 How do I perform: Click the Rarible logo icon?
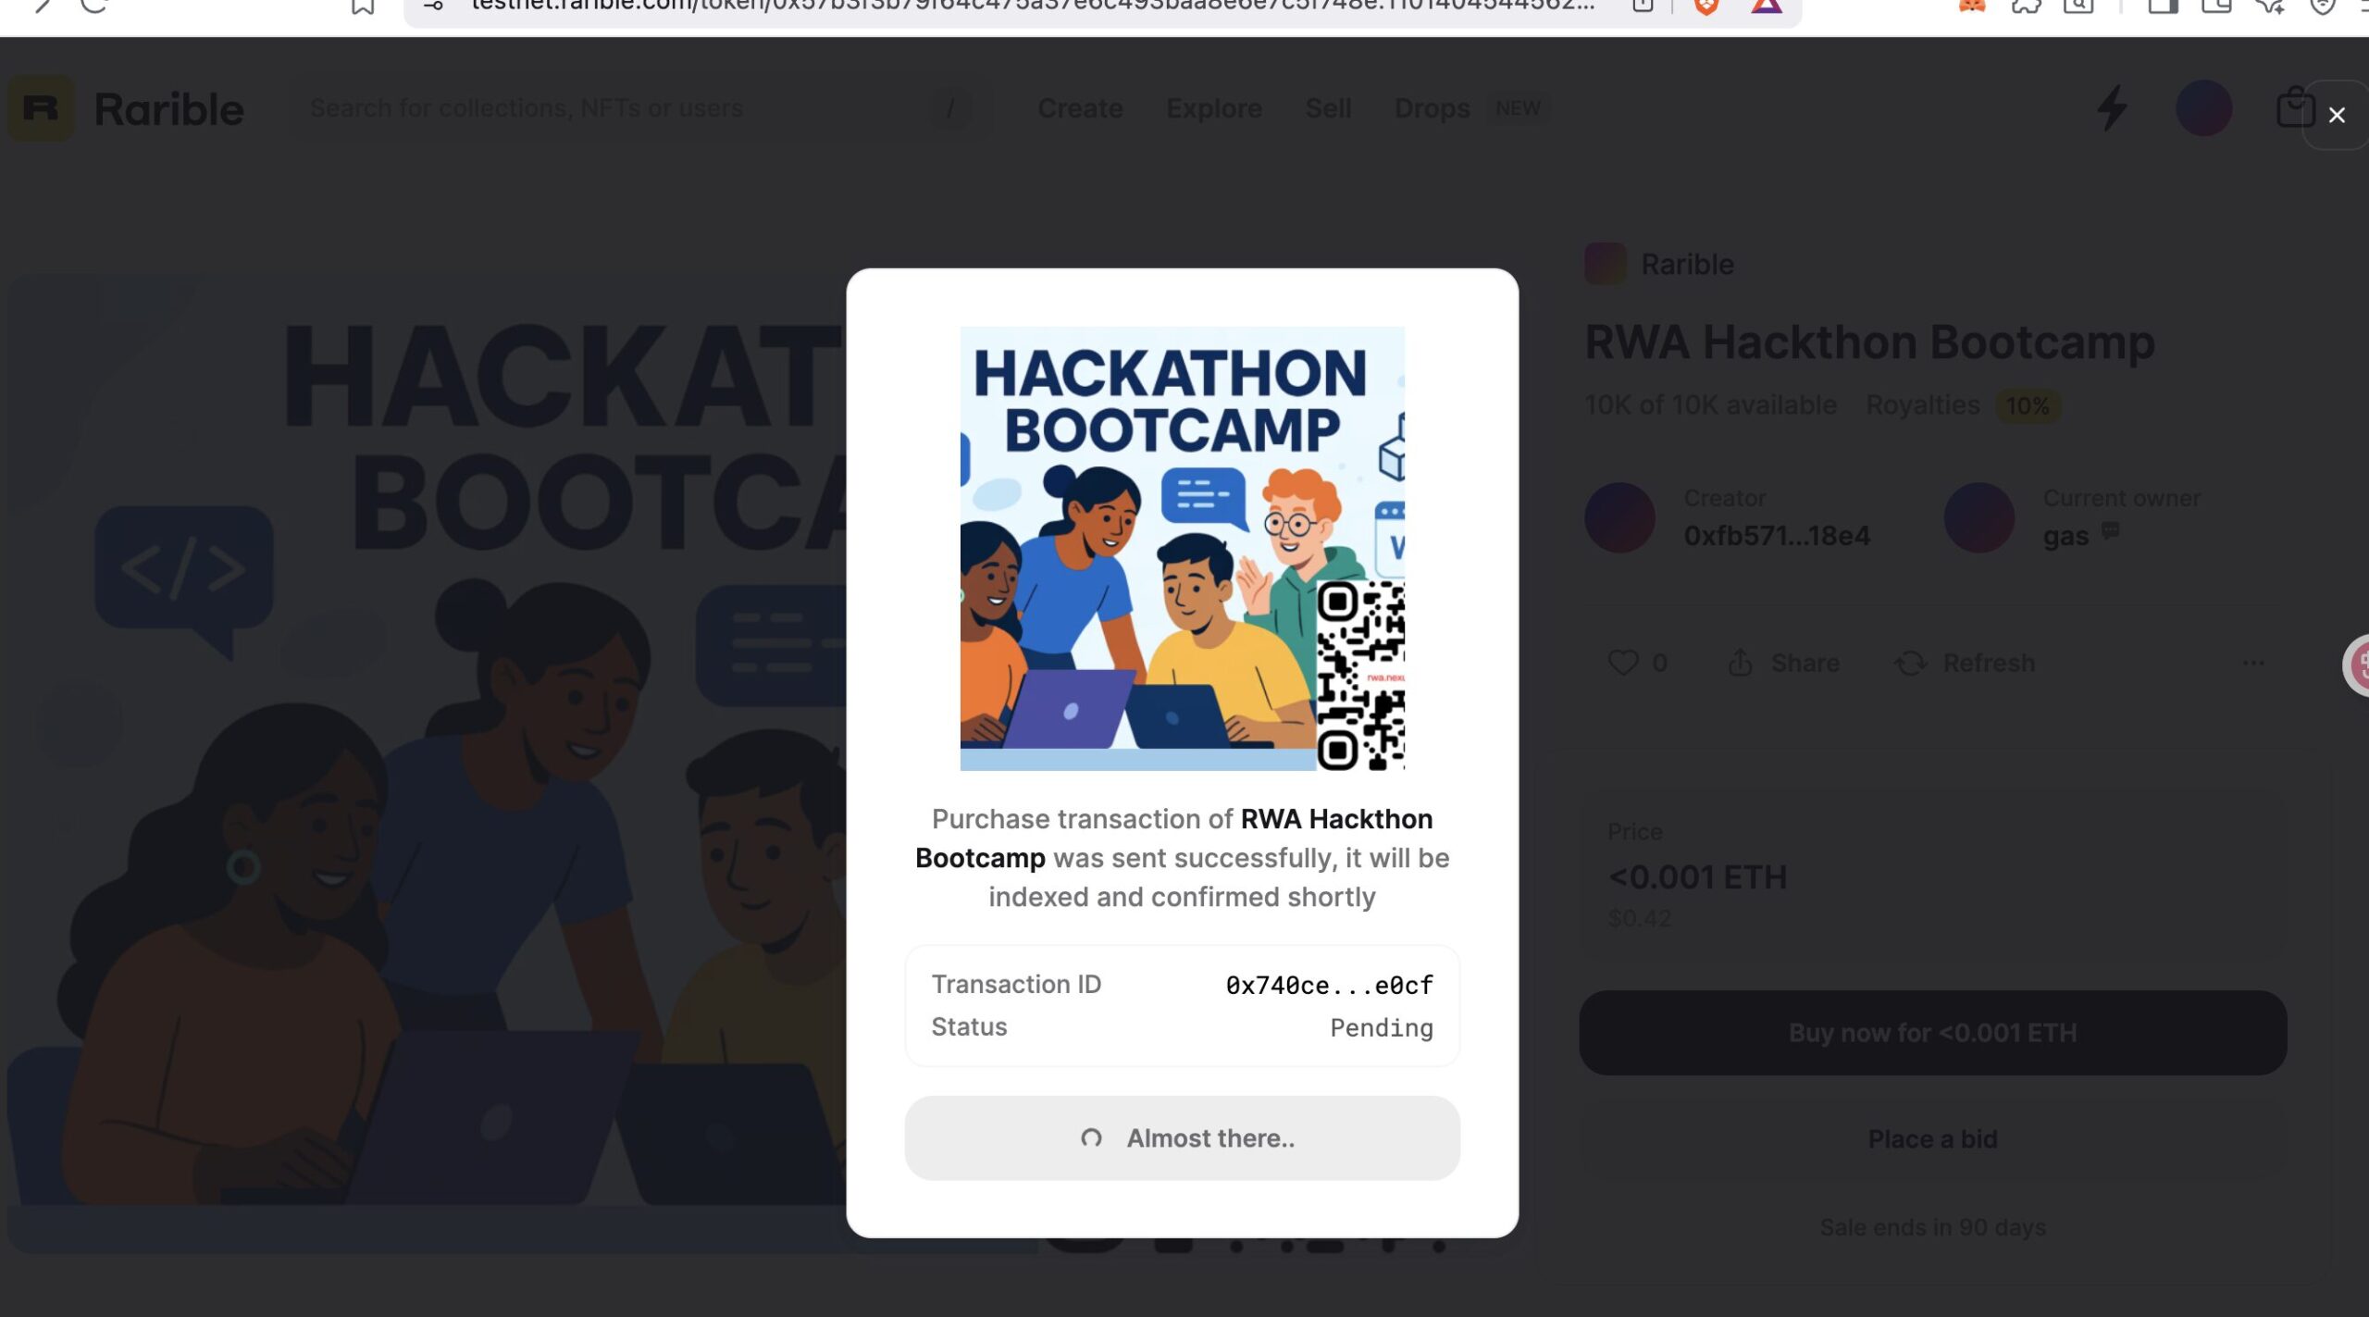click(x=41, y=108)
